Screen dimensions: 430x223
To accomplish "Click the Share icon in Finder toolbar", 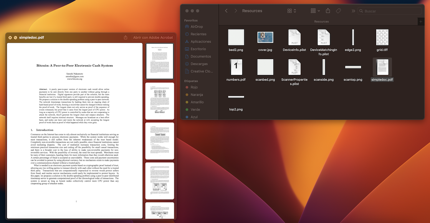I will click(328, 11).
